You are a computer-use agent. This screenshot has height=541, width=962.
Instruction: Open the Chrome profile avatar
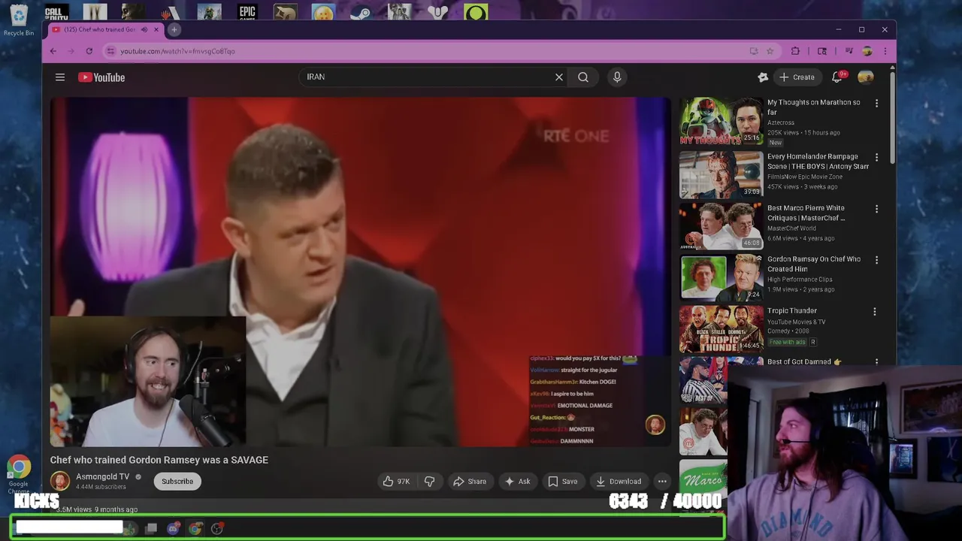point(867,51)
